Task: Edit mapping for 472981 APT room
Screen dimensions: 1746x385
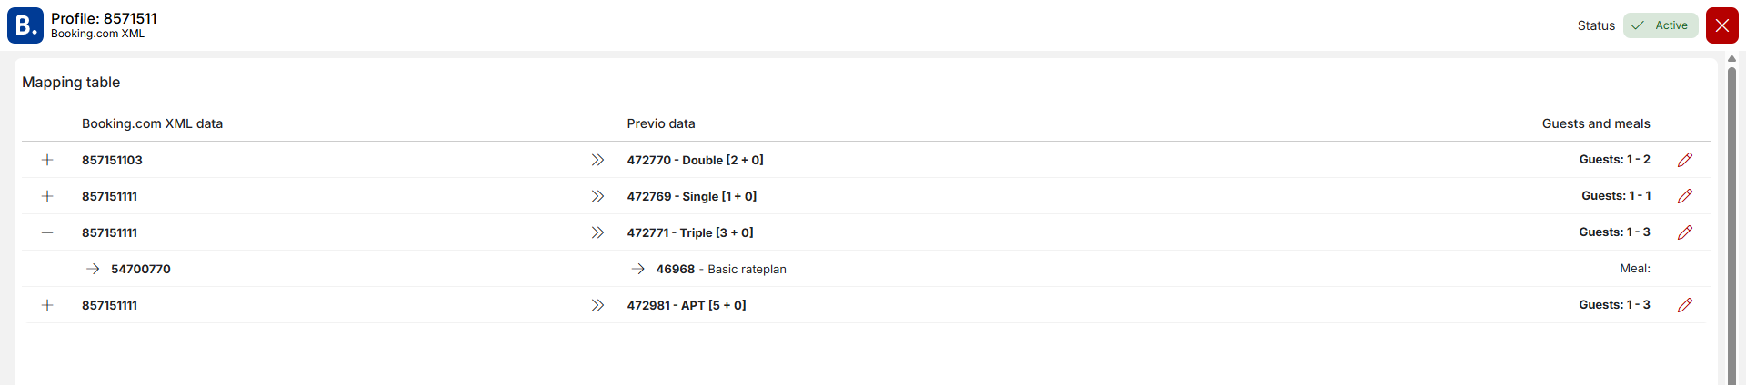Action: click(1684, 305)
